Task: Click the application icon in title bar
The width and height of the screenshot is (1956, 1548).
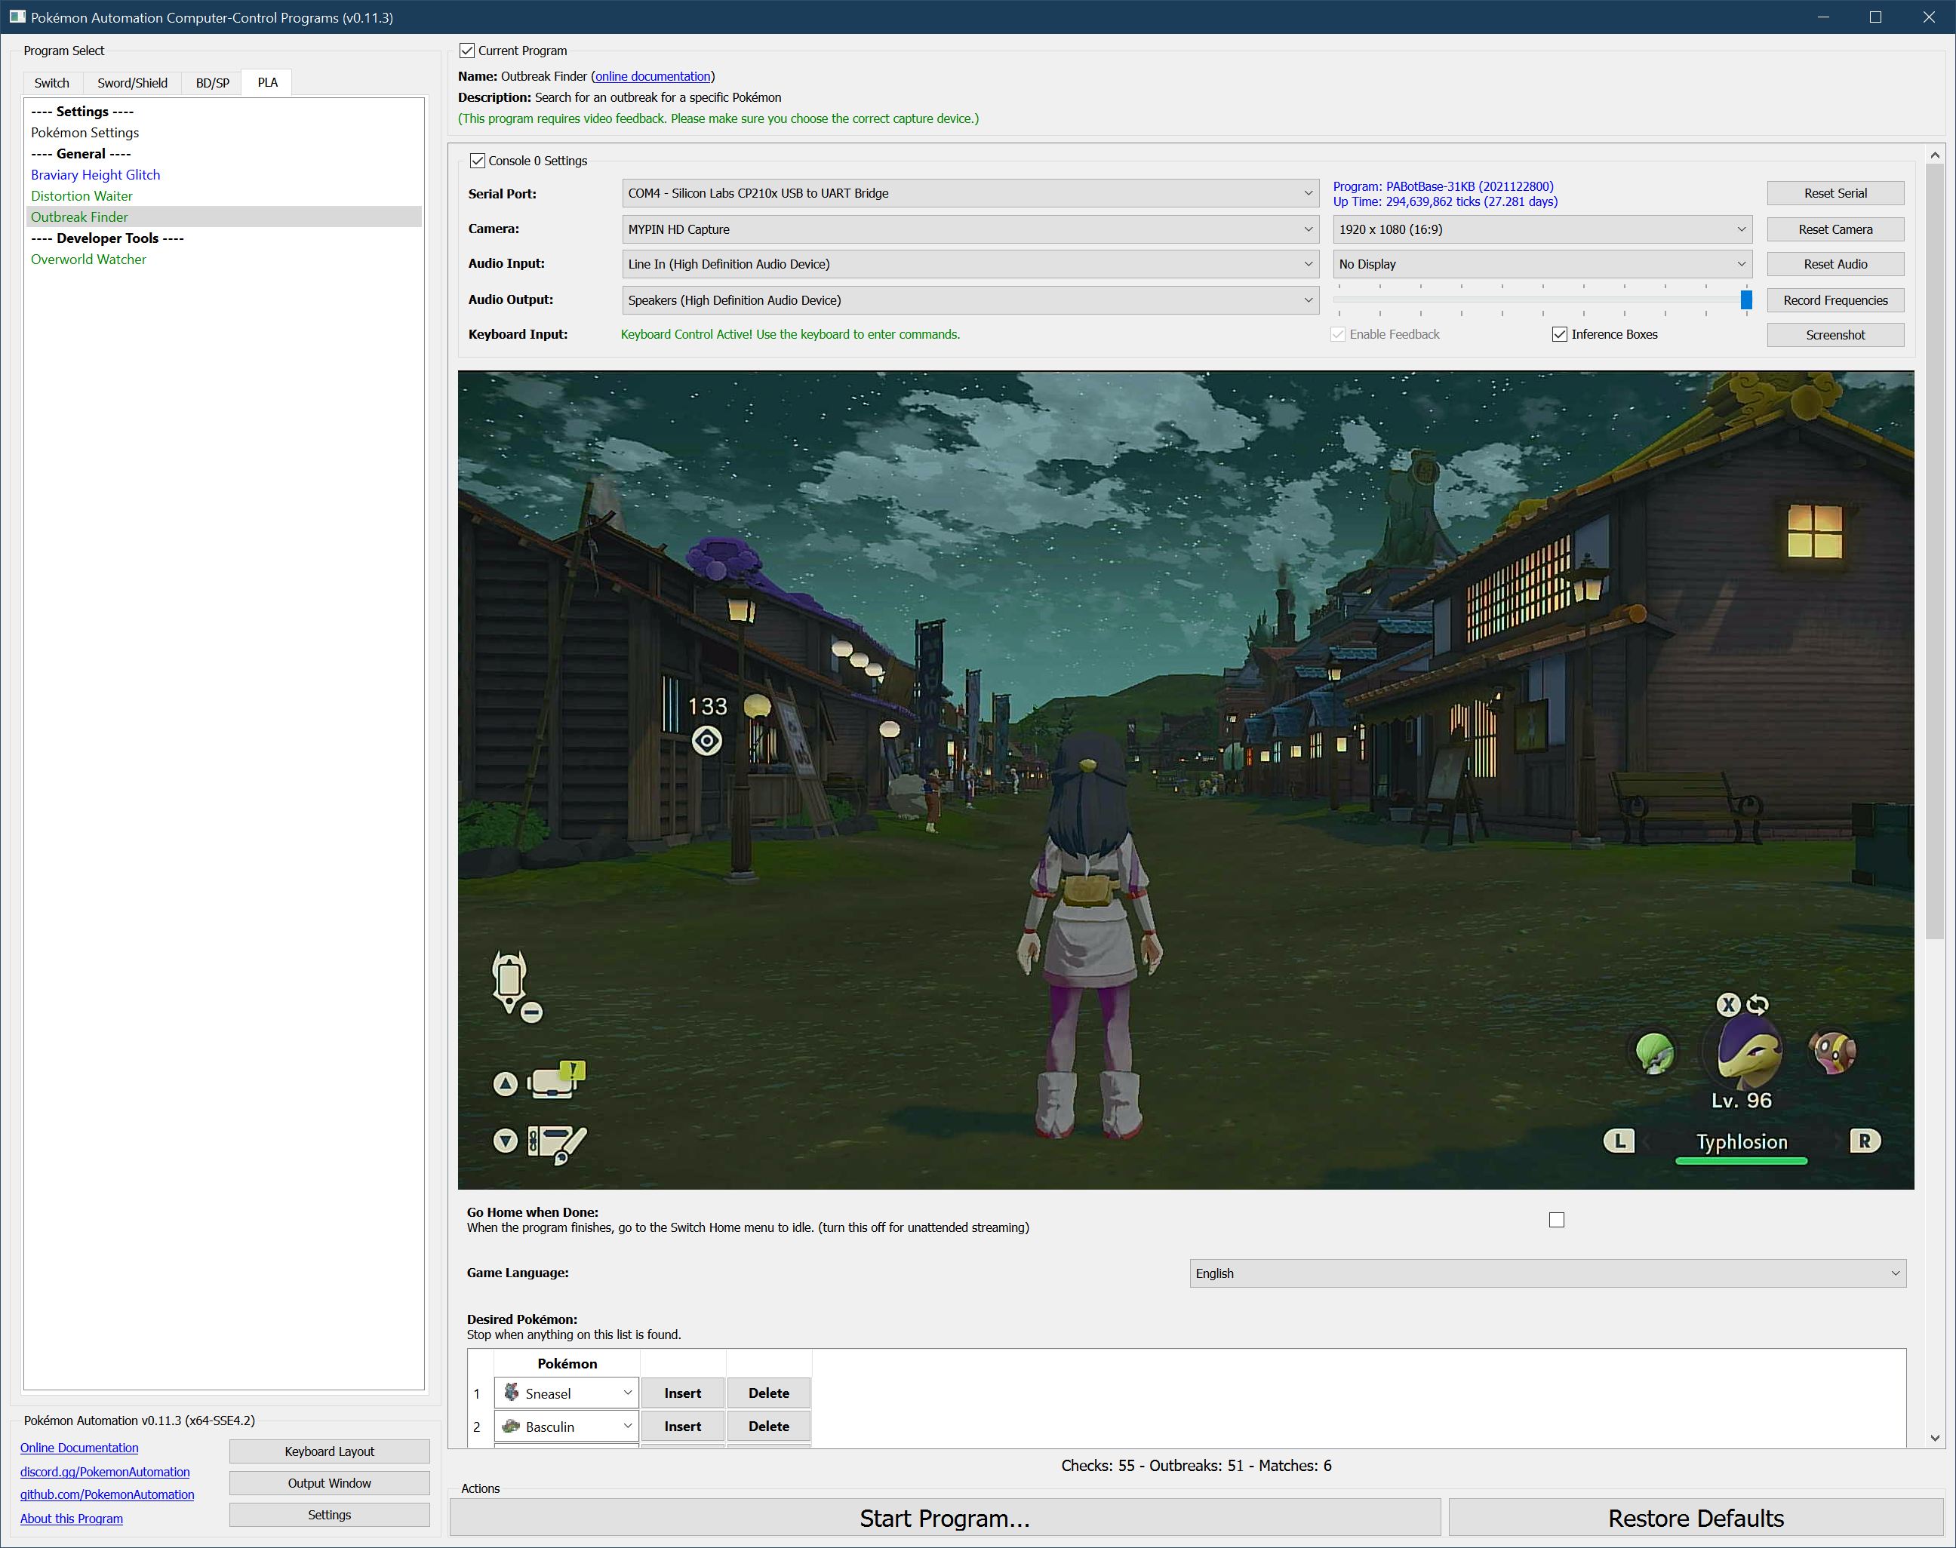Action: click(17, 17)
